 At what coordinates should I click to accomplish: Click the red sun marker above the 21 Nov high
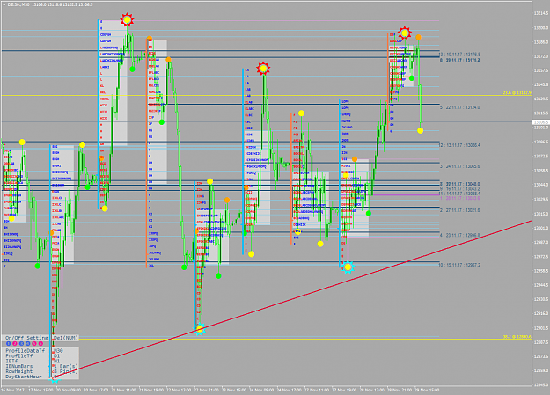click(127, 20)
